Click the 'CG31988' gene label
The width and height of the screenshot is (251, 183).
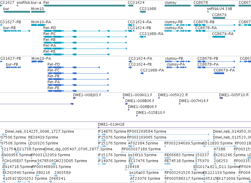click(148, 9)
